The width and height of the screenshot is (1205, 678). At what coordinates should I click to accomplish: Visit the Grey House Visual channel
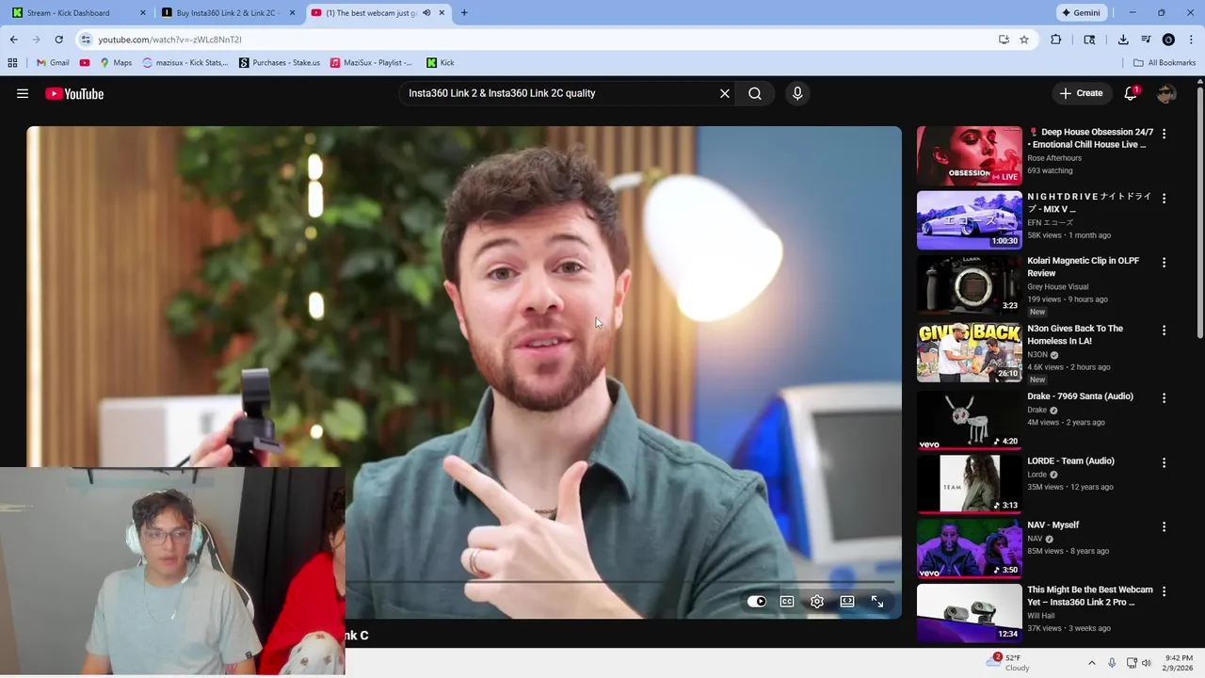[x=1057, y=286]
